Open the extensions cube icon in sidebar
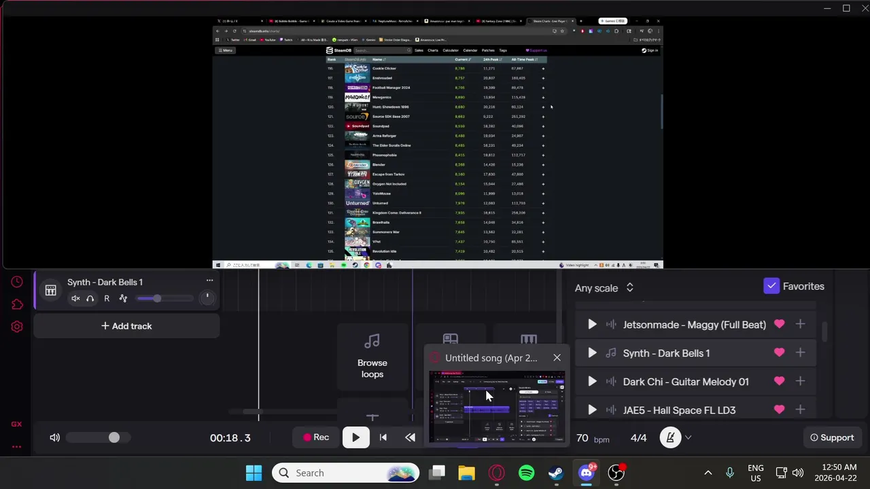This screenshot has height=489, width=870. [x=17, y=304]
